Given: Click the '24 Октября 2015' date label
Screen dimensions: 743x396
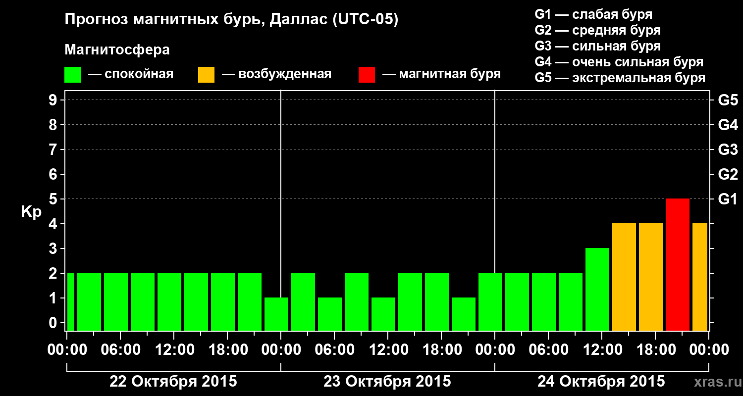Looking at the screenshot, I should point(601,382).
